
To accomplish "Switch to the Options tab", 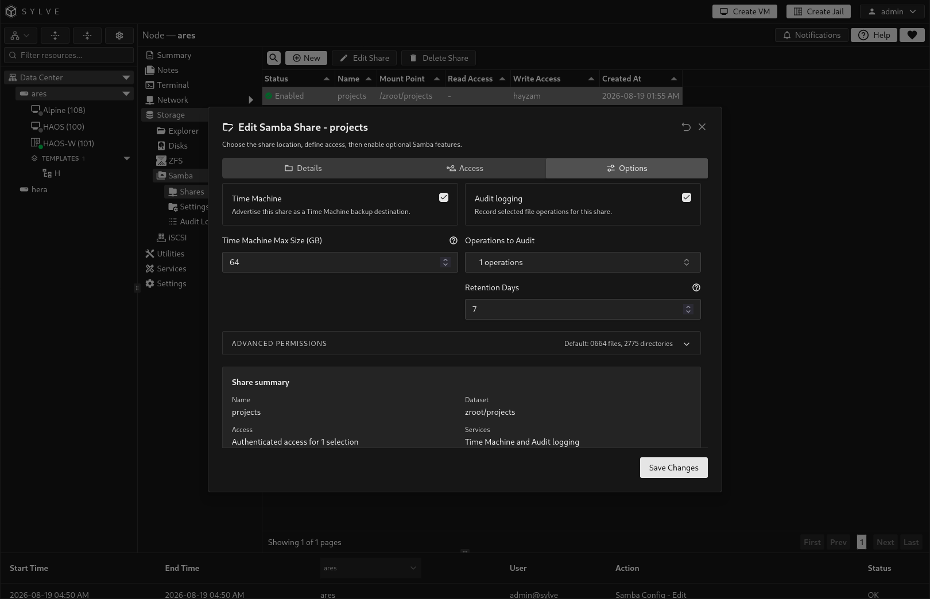I will (x=627, y=168).
